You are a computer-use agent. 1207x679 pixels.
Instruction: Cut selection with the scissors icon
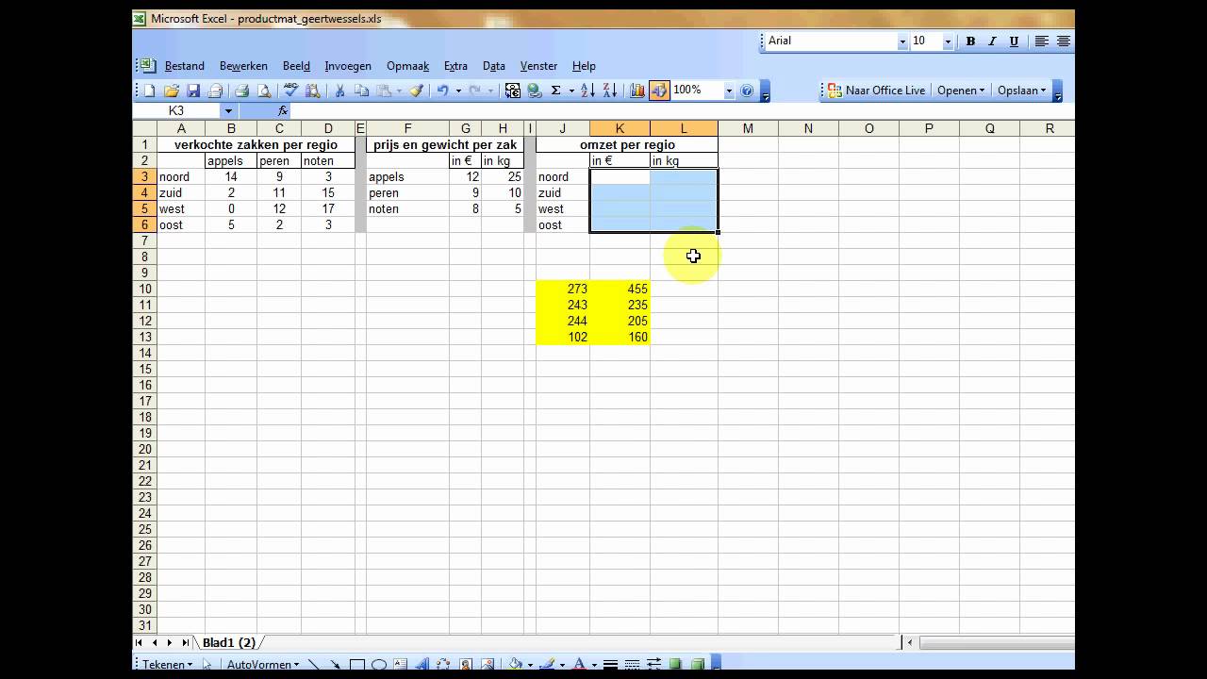coord(339,91)
